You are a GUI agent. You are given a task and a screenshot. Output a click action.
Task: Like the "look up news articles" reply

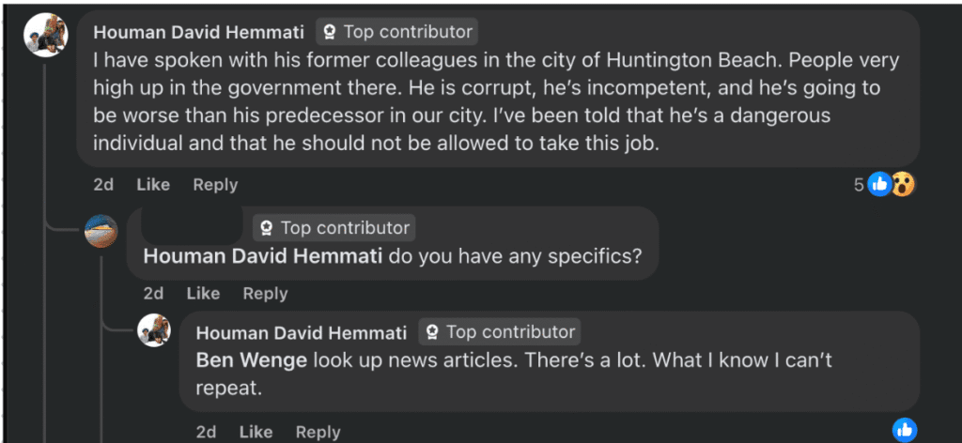click(256, 432)
